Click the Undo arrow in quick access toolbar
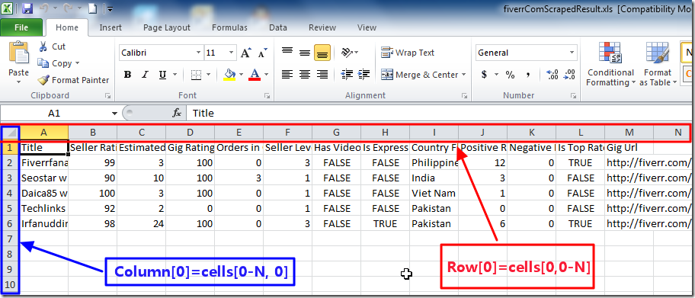Screen dimensions: 695x298 pyautogui.click(x=44, y=8)
